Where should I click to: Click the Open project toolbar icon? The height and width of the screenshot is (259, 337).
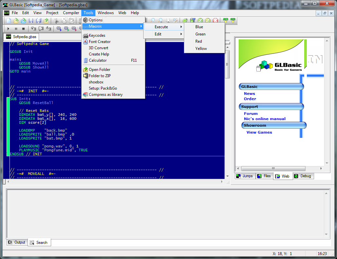click(23, 21)
